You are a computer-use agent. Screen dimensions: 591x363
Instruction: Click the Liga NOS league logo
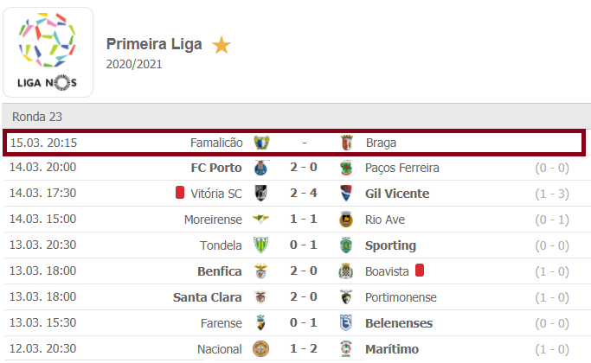(48, 50)
